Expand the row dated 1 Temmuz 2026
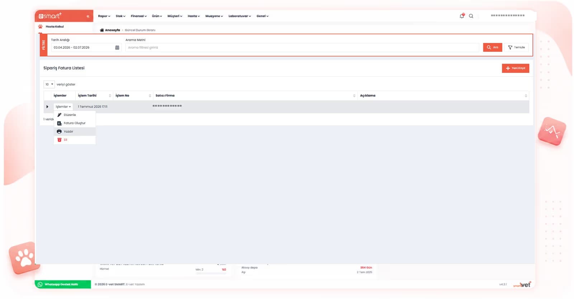The width and height of the screenshot is (574, 299). pyautogui.click(x=47, y=107)
